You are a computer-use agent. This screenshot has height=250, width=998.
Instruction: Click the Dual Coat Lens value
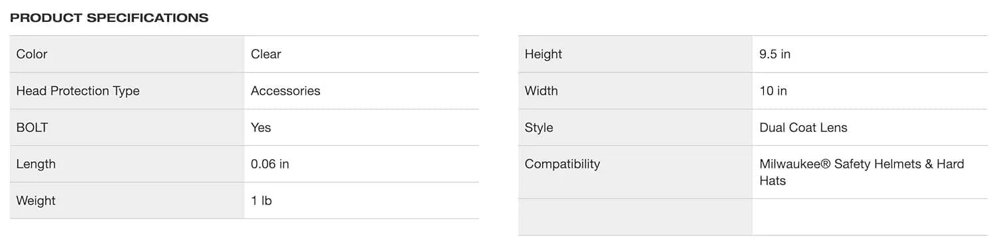804,127
